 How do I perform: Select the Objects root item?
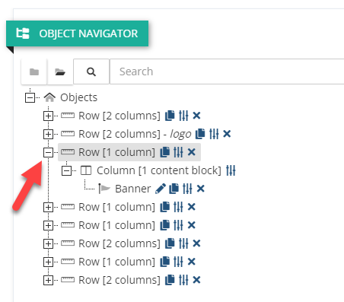78,97
